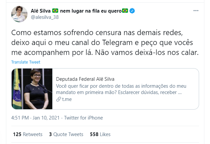View the 558 Likes list
This screenshot has width=210, height=144.
pos(100,134)
